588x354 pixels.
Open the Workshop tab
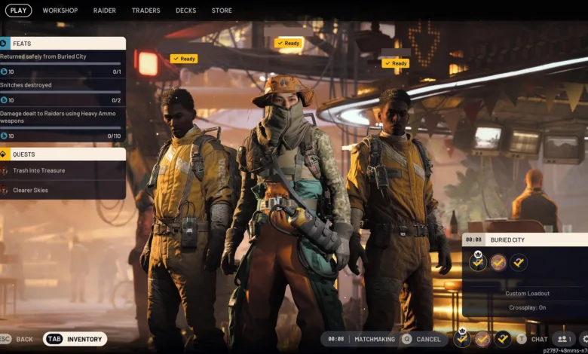(60, 11)
